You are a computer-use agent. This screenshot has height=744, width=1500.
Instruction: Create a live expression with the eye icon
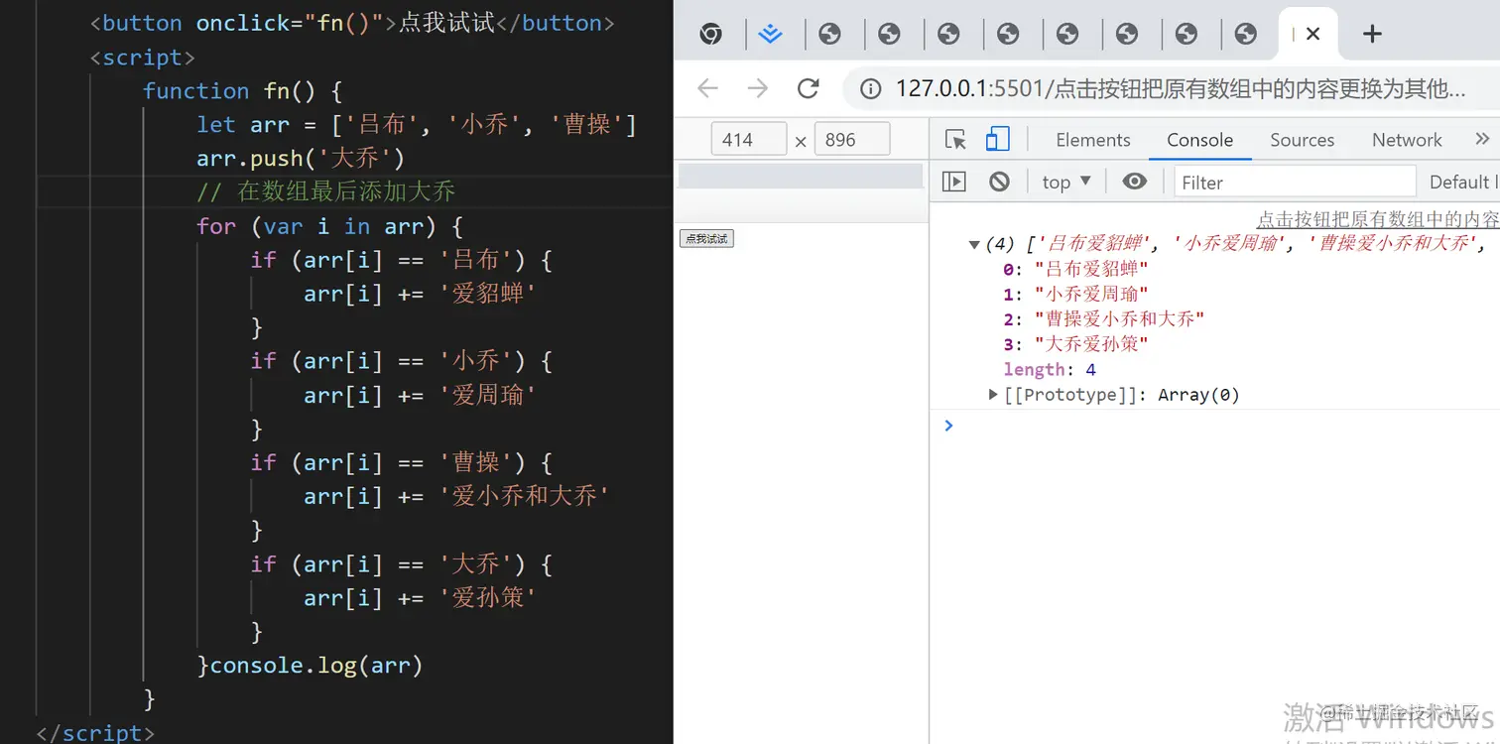point(1134,182)
